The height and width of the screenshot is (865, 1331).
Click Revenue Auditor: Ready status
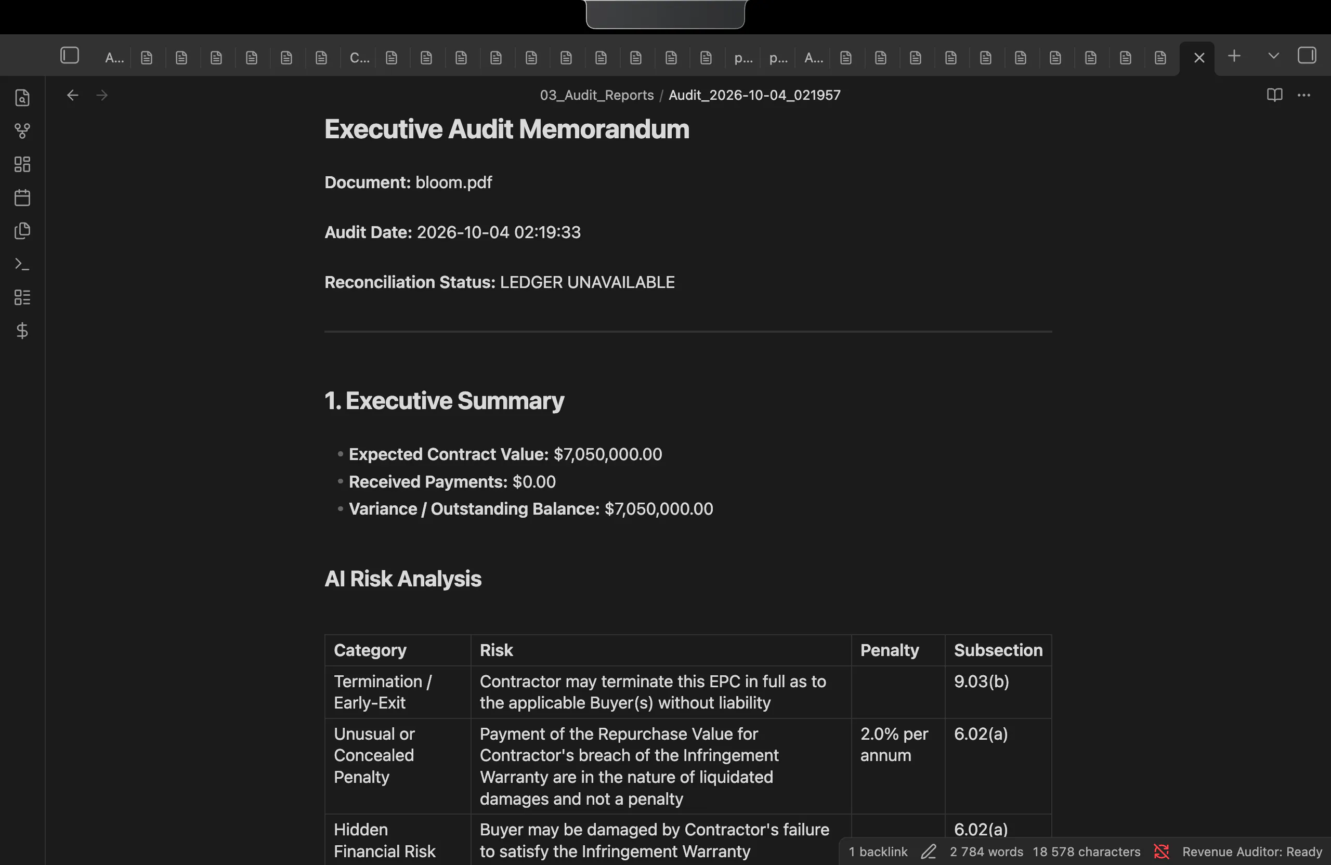tap(1252, 851)
